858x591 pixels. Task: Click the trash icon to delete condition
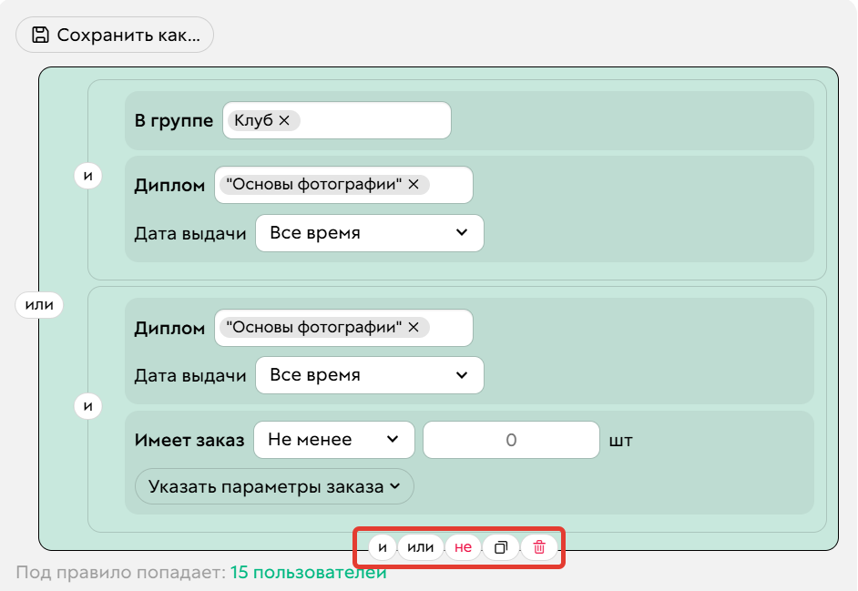(538, 547)
